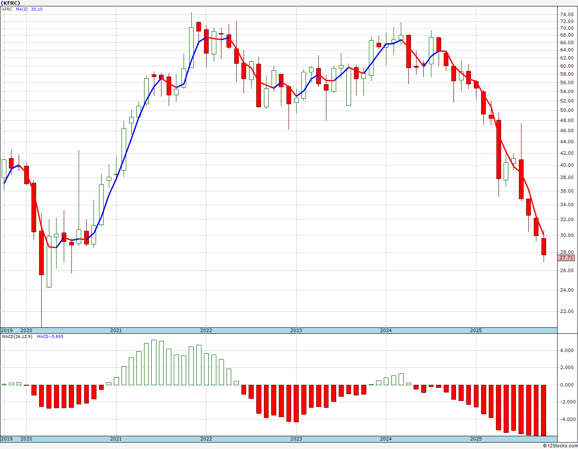Click 2019 on the MACD panel time axis
The width and height of the screenshot is (578, 449).
6,439
